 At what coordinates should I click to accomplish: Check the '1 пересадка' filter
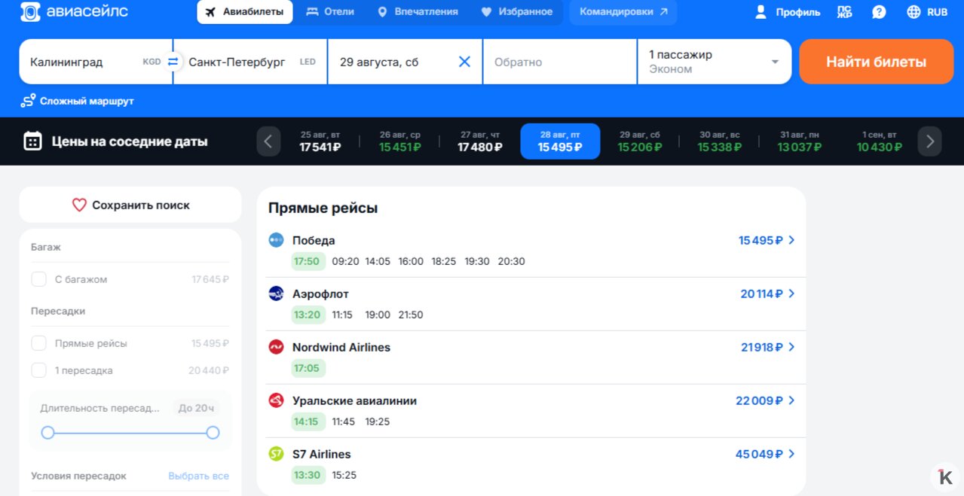pyautogui.click(x=38, y=370)
